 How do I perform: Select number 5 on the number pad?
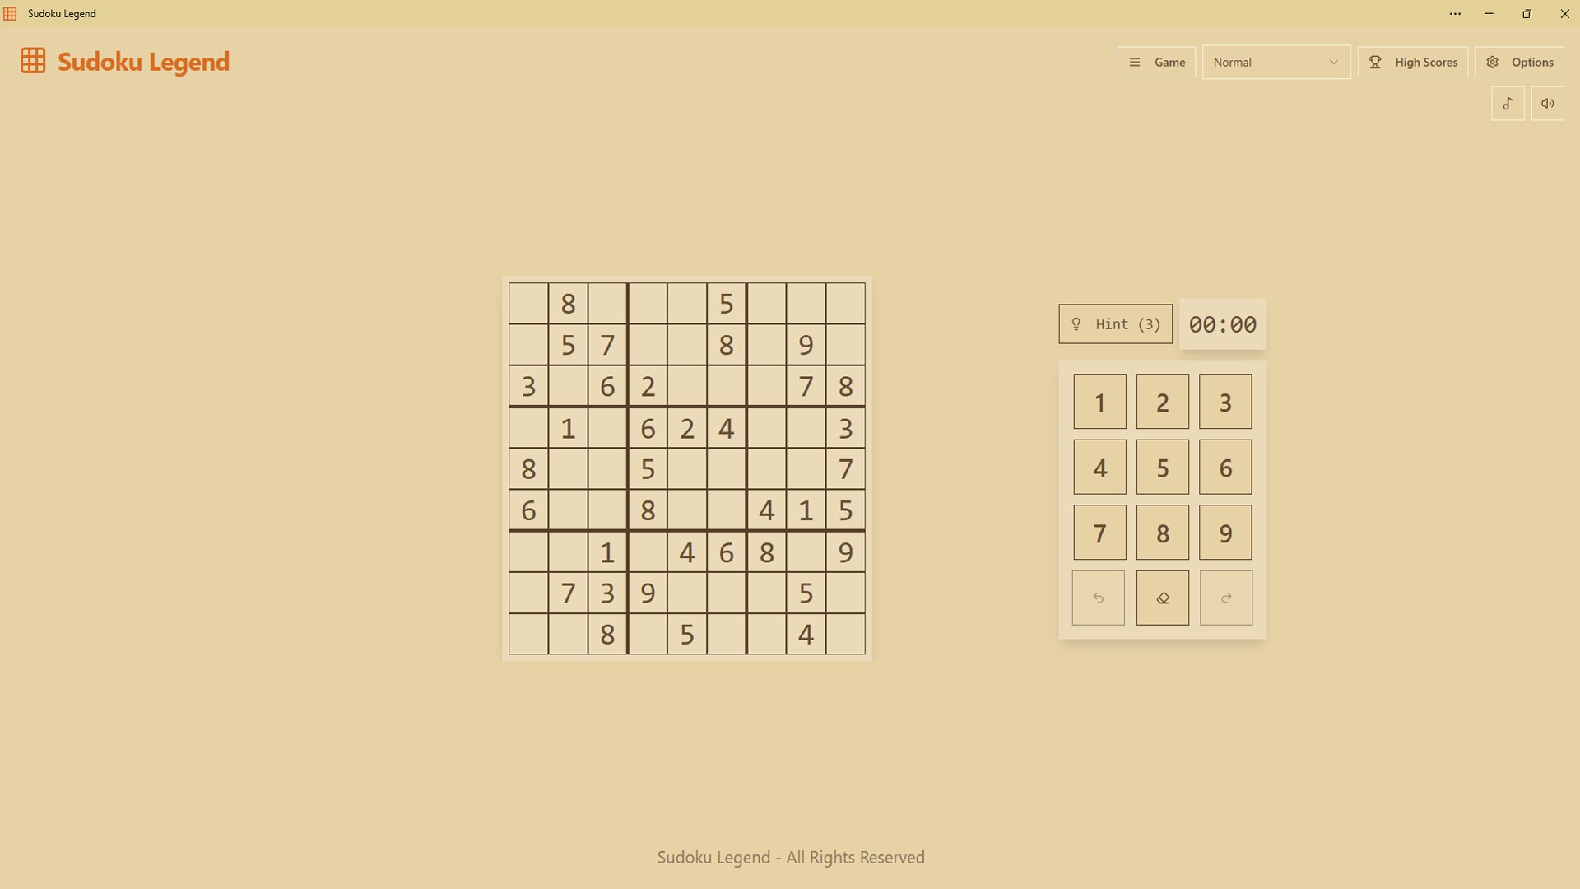pyautogui.click(x=1162, y=468)
